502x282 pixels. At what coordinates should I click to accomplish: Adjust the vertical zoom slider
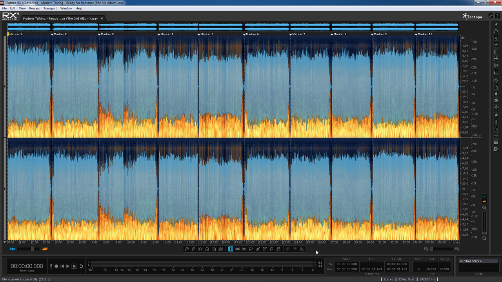pyautogui.click(x=484, y=222)
